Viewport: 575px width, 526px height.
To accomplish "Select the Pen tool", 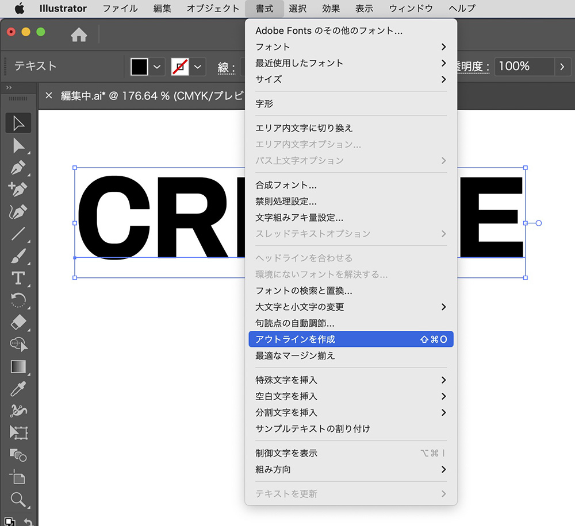I will click(18, 168).
